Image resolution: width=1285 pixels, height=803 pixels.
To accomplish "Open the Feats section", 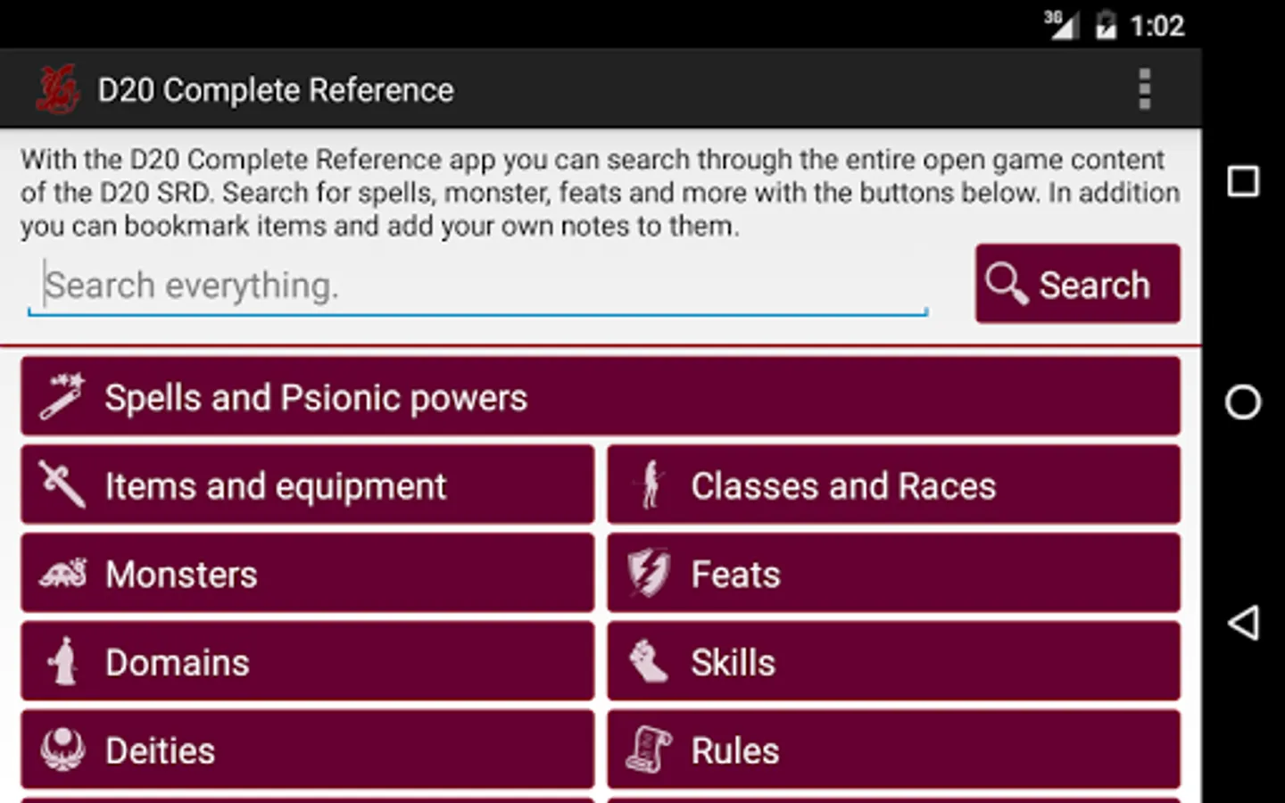I will (x=894, y=573).
